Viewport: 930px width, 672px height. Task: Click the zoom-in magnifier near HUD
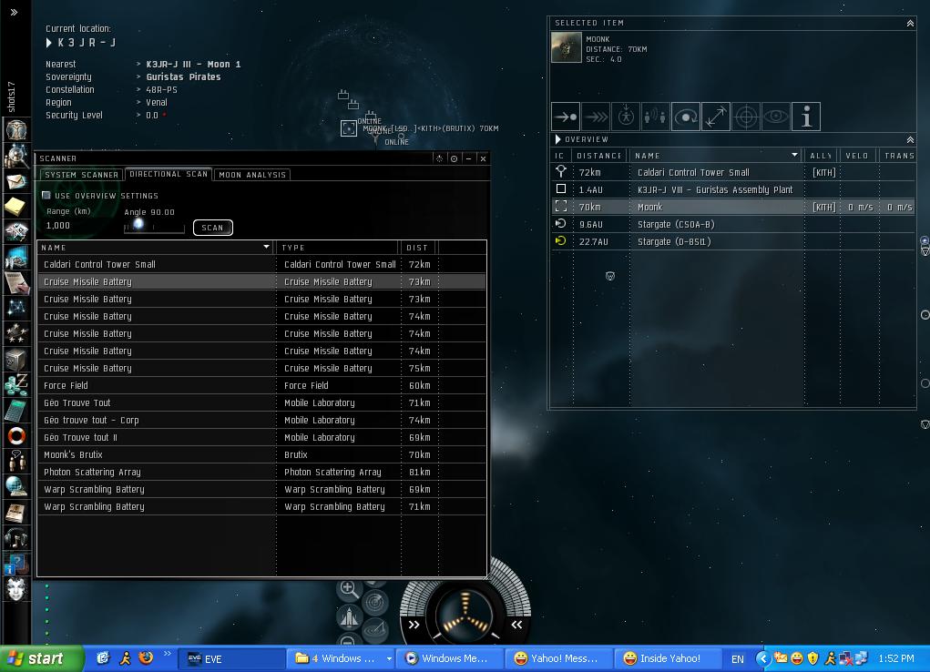coord(349,589)
